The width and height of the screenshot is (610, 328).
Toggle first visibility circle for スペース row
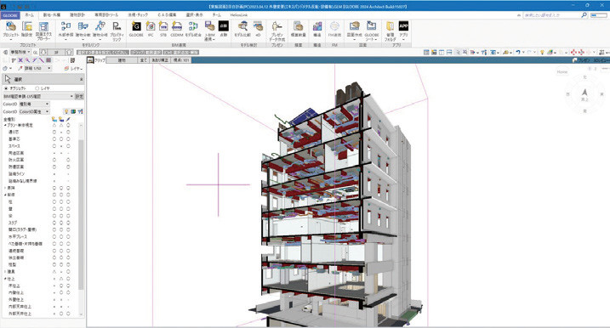54,146
